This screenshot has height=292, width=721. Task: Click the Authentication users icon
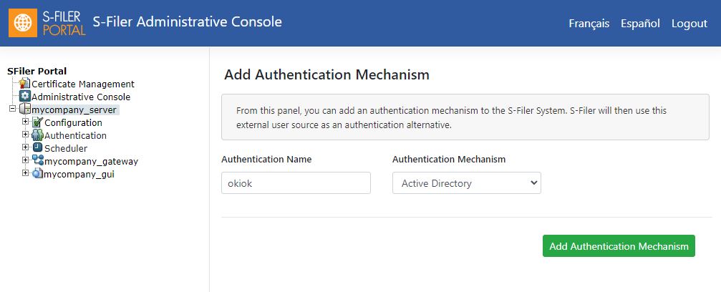pyautogui.click(x=38, y=135)
